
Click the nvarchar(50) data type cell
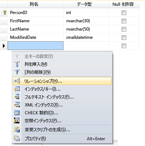(86, 29)
